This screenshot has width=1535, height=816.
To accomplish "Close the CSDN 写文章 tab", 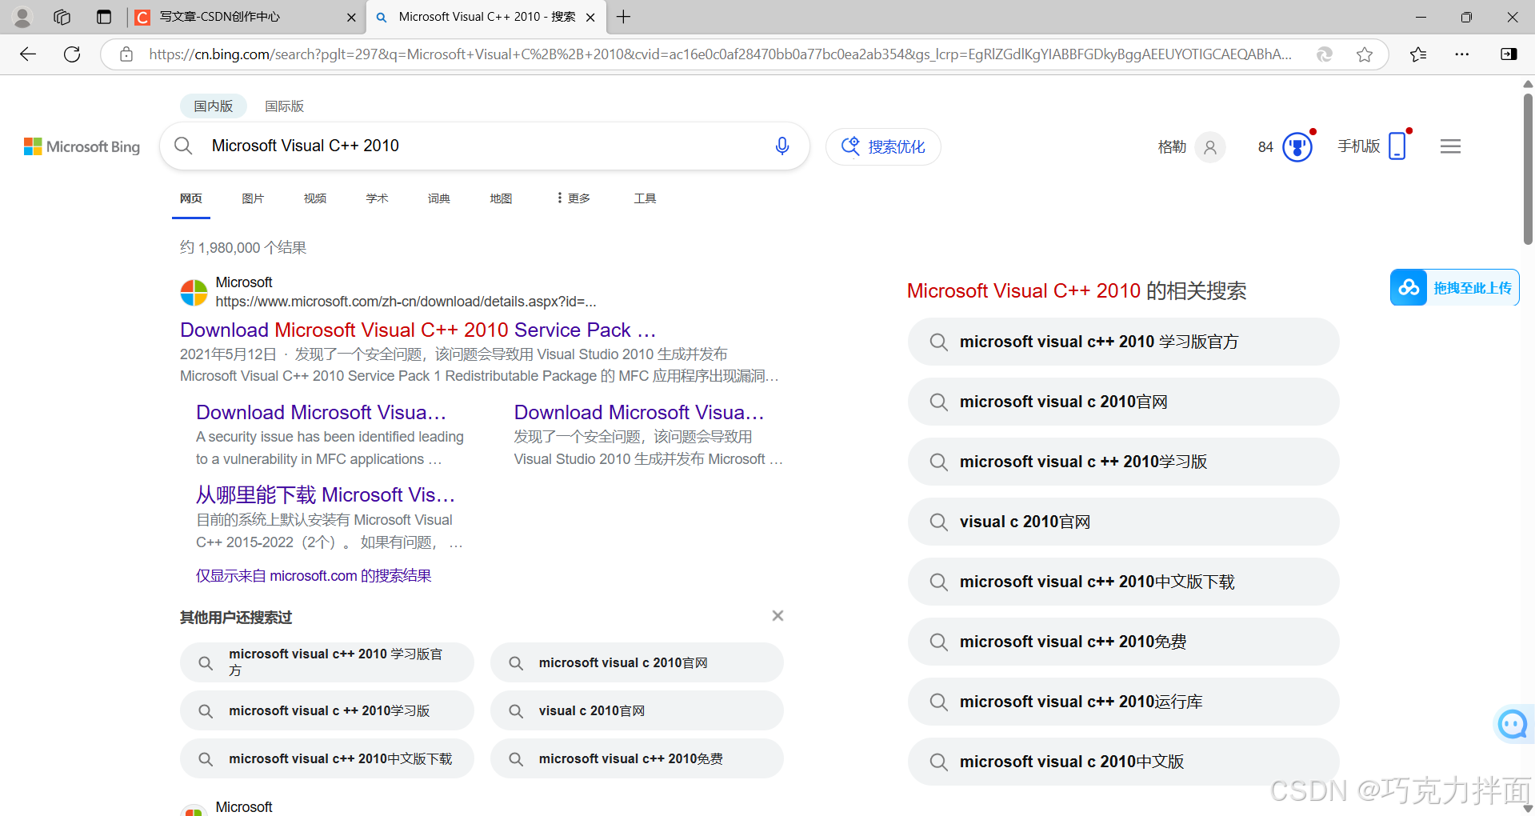I will (x=351, y=17).
